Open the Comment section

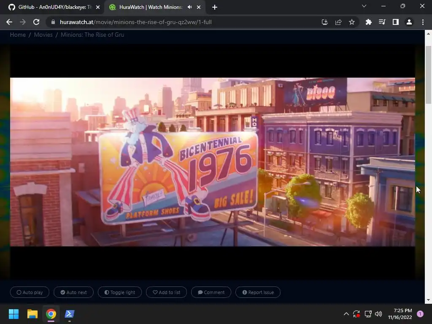click(x=211, y=292)
